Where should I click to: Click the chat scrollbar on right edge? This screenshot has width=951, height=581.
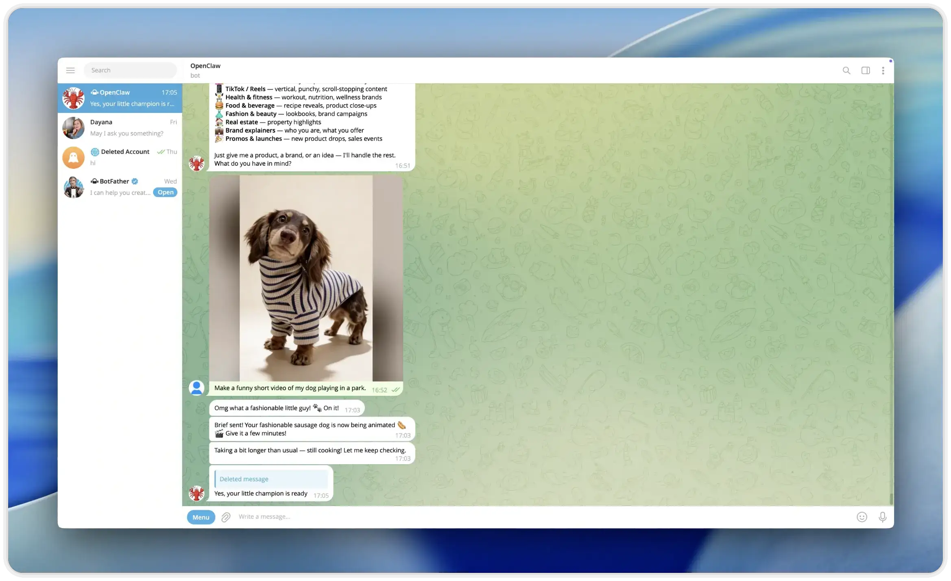pos(891,498)
